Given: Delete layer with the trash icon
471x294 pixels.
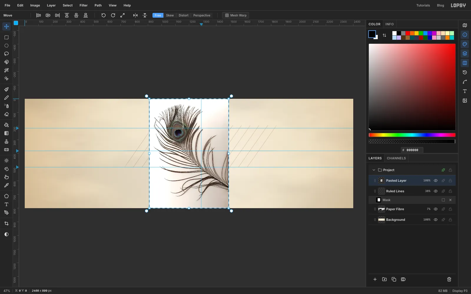Looking at the screenshot, I should (x=449, y=279).
